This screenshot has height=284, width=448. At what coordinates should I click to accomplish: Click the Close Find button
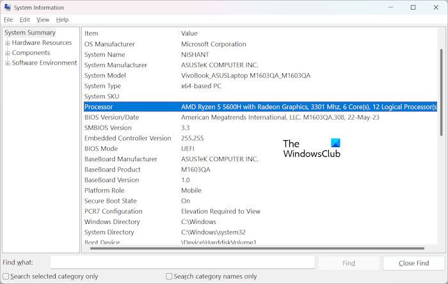(x=413, y=263)
